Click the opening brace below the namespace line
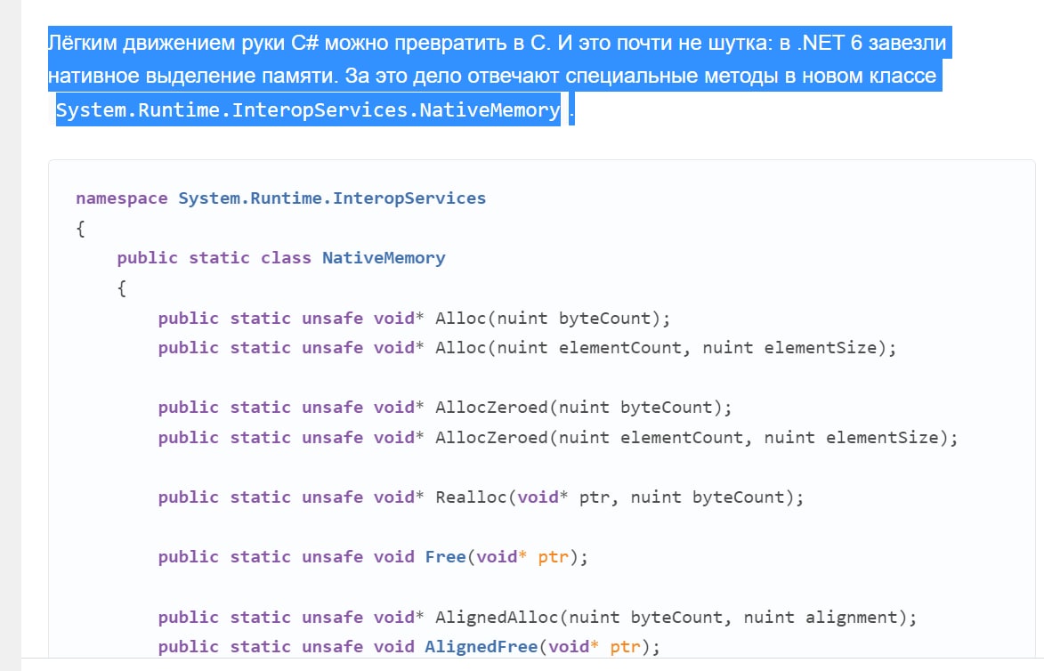 pyautogui.click(x=81, y=229)
